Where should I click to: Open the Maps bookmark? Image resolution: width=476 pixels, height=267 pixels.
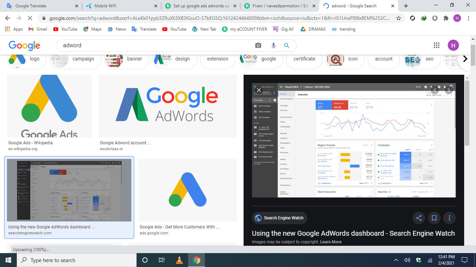pos(92,29)
